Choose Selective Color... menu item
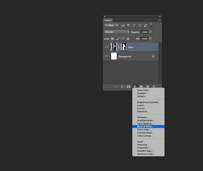Screen dimensions: 203x171 tap(148, 154)
